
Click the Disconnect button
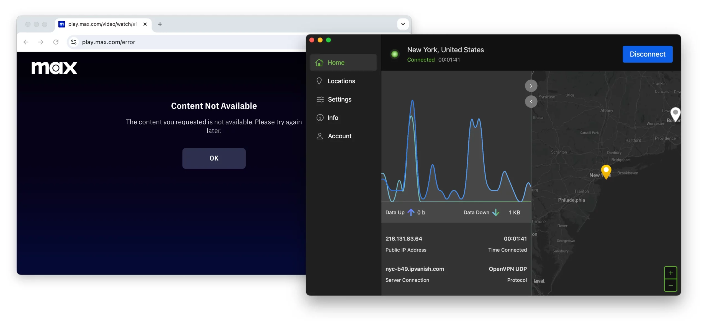(647, 54)
